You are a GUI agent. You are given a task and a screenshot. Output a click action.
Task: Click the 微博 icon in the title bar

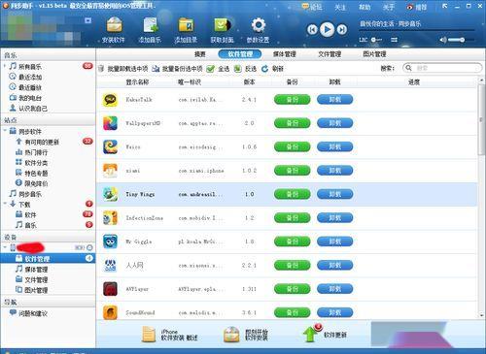click(x=410, y=7)
